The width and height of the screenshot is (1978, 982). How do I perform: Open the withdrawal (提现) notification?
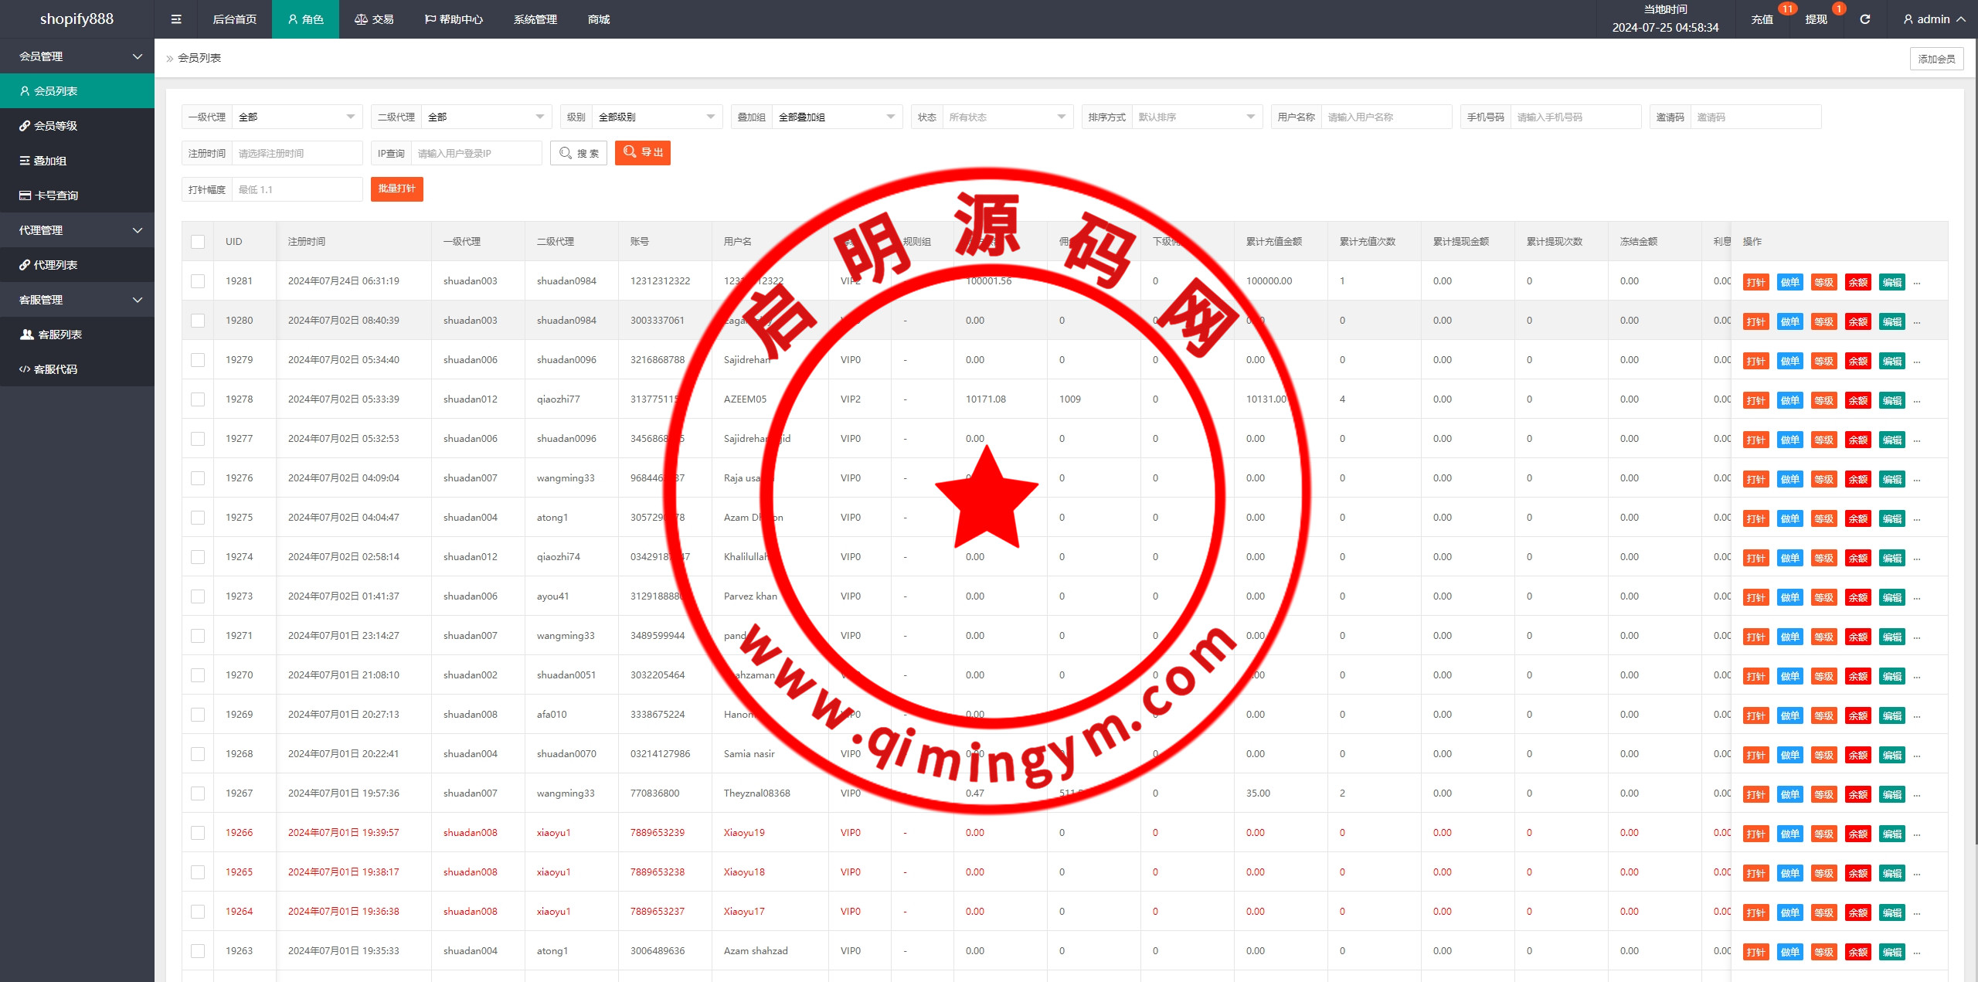(1816, 19)
